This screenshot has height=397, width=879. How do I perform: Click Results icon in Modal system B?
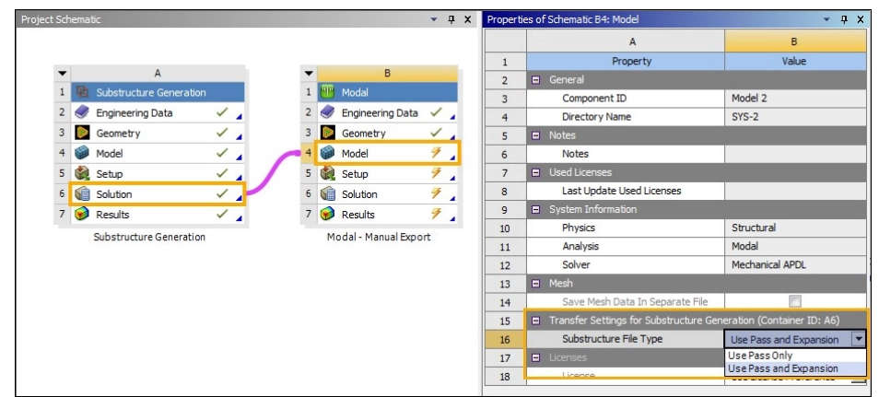click(x=327, y=215)
